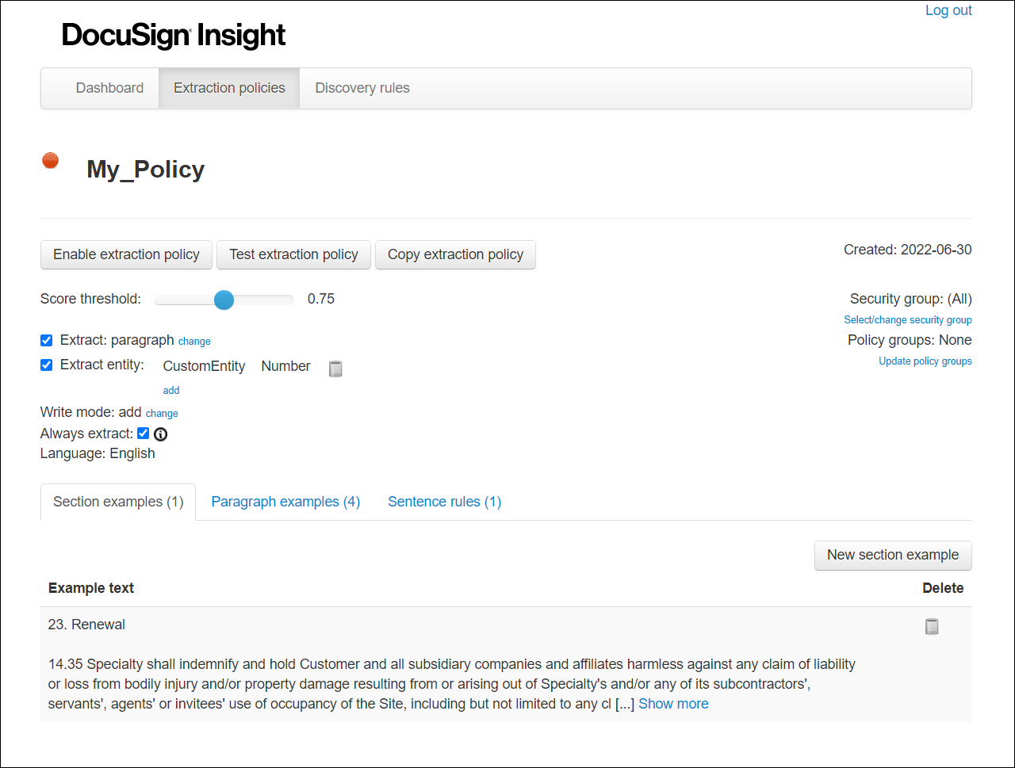
Task: Click the DocuSign Insight logo
Action: point(173,35)
